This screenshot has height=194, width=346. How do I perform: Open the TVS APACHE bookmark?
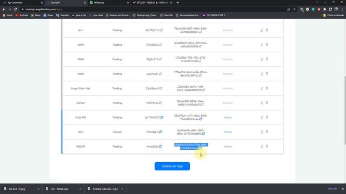click(x=215, y=15)
